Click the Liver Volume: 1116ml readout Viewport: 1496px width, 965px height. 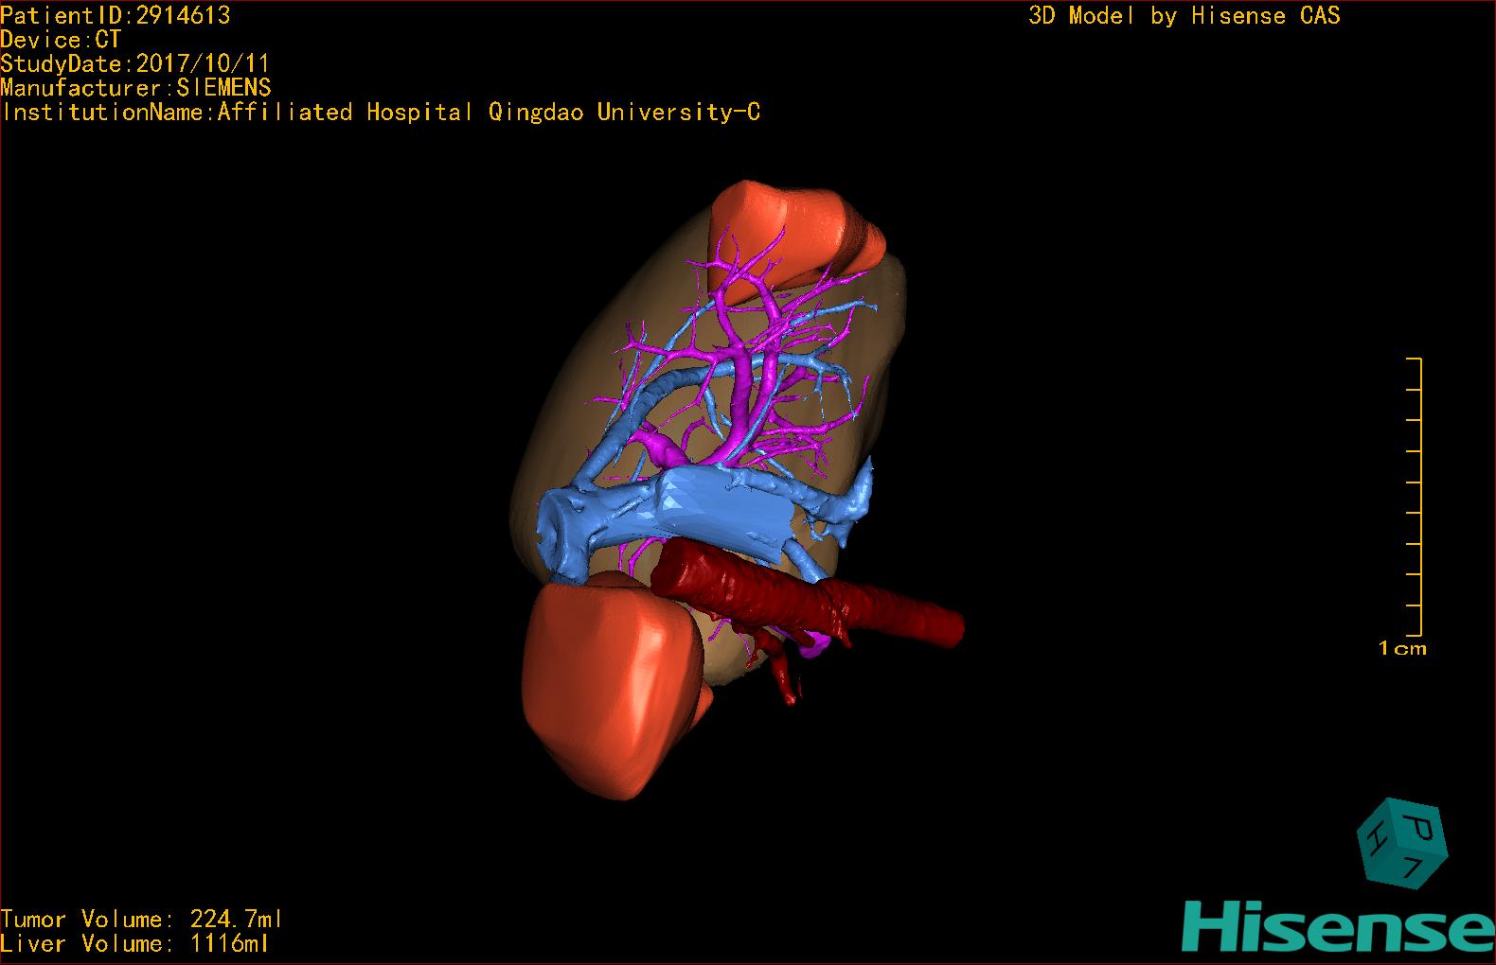[x=135, y=943]
